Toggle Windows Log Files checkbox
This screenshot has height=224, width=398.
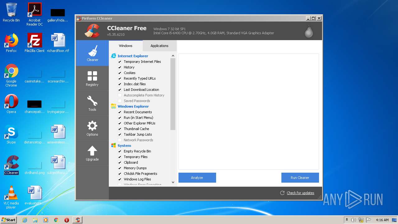point(120,179)
